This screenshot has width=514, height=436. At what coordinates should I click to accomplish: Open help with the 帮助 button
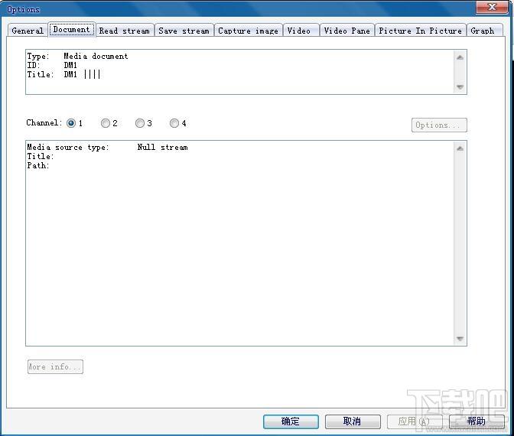pos(477,421)
